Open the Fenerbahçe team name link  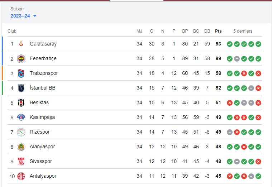point(43,58)
